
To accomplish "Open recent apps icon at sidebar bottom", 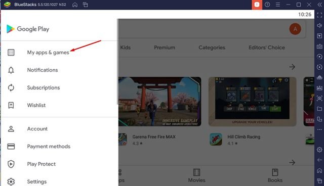I will [x=319, y=181].
